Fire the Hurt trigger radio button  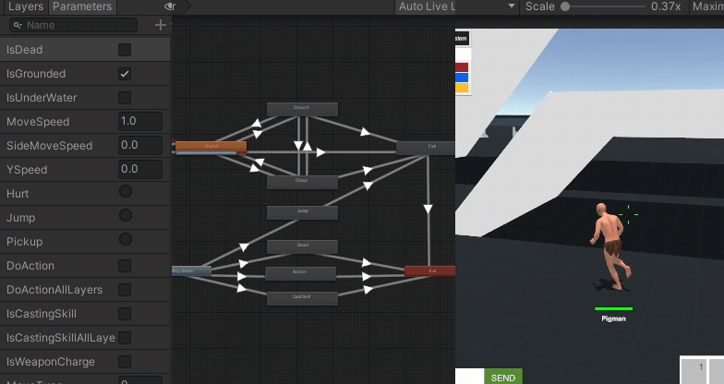coord(126,191)
